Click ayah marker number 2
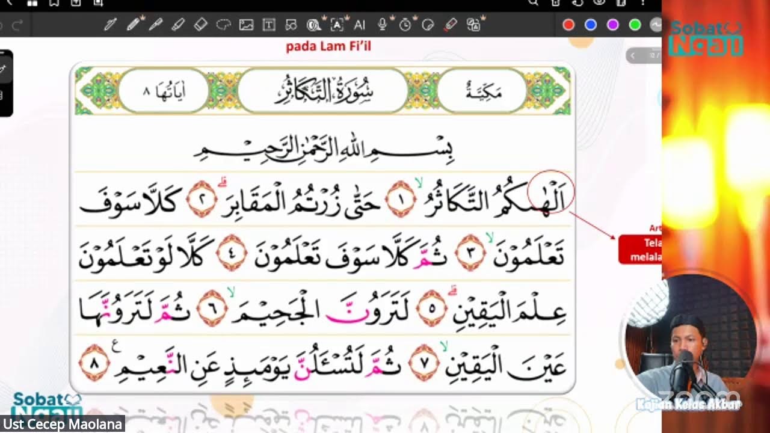Image resolution: width=770 pixels, height=433 pixels. pyautogui.click(x=203, y=198)
